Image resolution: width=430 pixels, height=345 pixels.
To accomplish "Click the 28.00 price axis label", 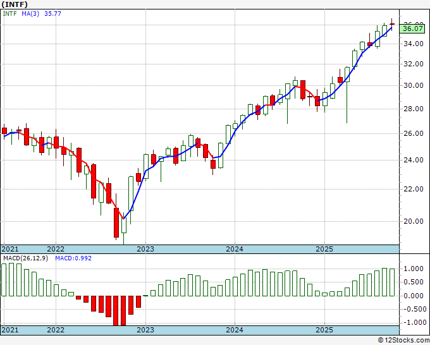I will pyautogui.click(x=413, y=109).
